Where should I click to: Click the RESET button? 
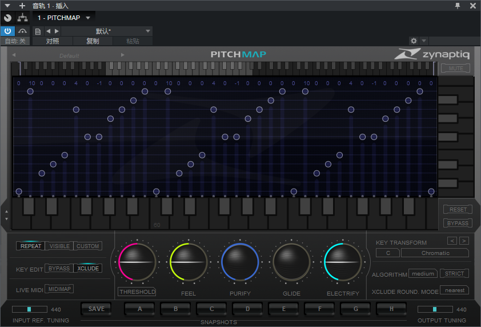[x=458, y=209]
